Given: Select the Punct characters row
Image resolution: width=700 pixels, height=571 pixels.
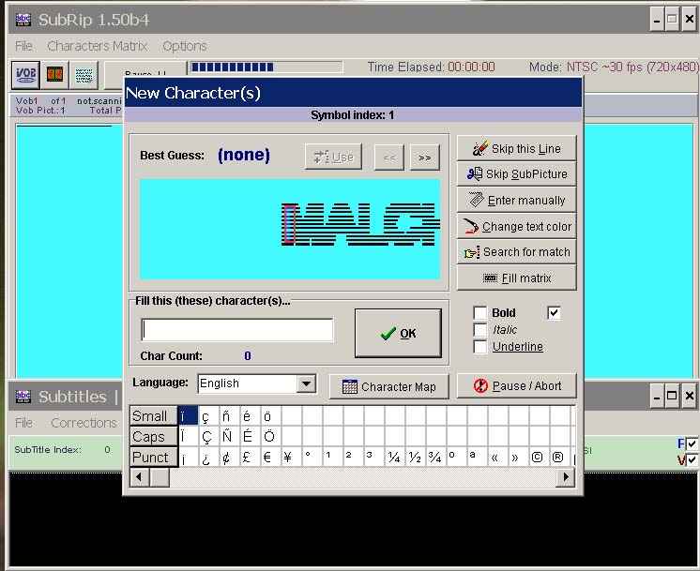Looking at the screenshot, I should tap(154, 457).
